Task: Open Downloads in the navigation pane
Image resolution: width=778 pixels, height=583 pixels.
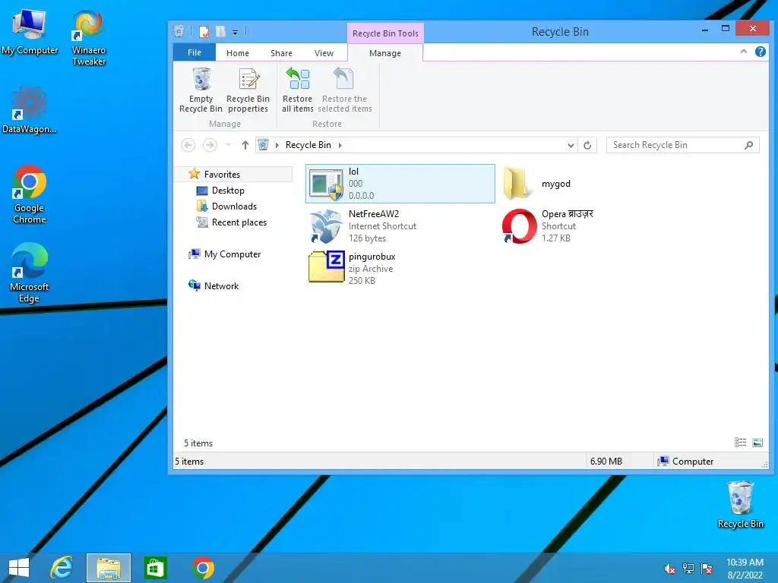Action: click(234, 206)
